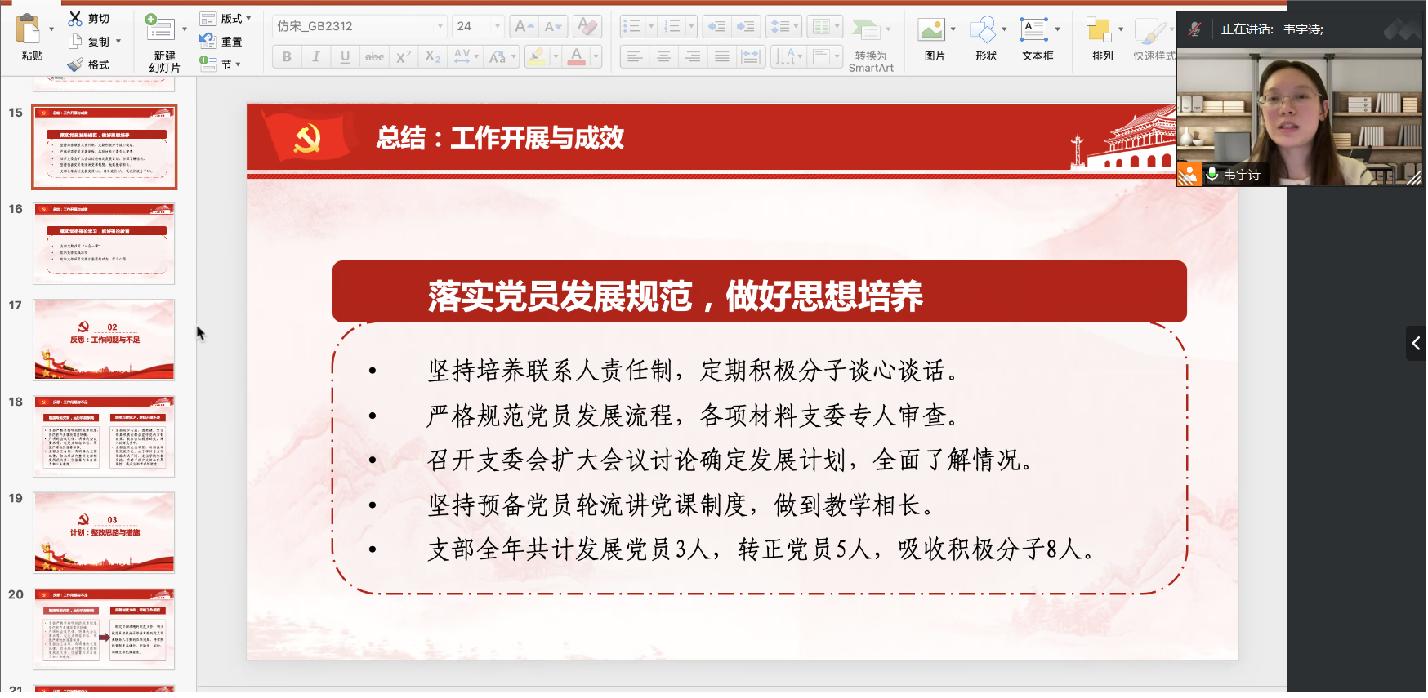The image size is (1428, 698).
Task: Toggle underline formatting
Action: click(x=345, y=56)
